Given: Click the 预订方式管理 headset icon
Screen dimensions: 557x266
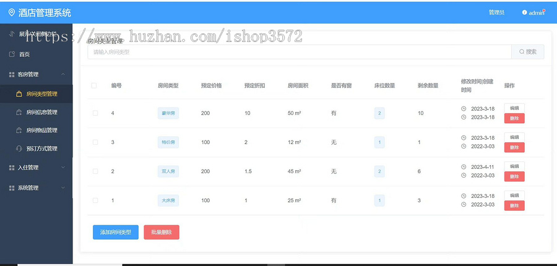Looking at the screenshot, I should [19, 148].
